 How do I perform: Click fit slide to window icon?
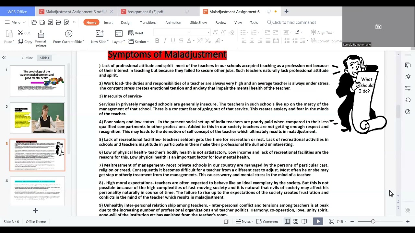[332, 222]
